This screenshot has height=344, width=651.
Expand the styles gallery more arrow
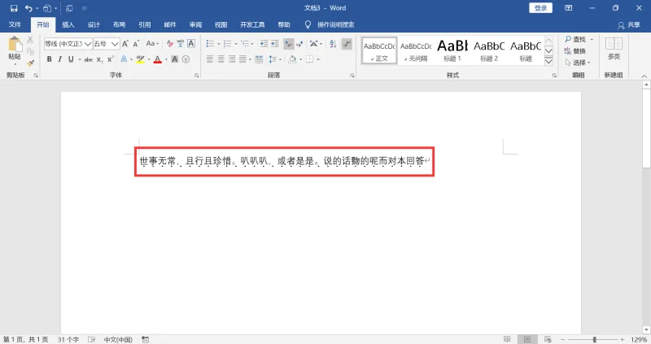(548, 62)
